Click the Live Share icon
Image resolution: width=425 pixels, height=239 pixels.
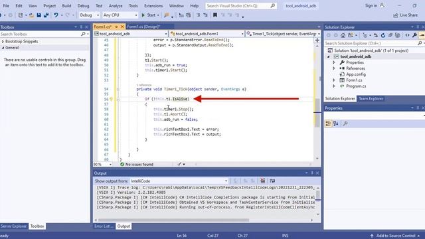[396, 15]
